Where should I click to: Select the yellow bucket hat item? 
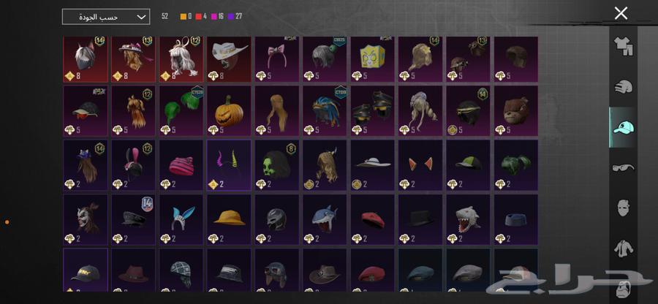point(229,219)
